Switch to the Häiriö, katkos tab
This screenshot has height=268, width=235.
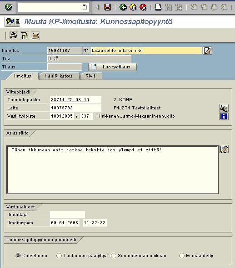[59, 76]
